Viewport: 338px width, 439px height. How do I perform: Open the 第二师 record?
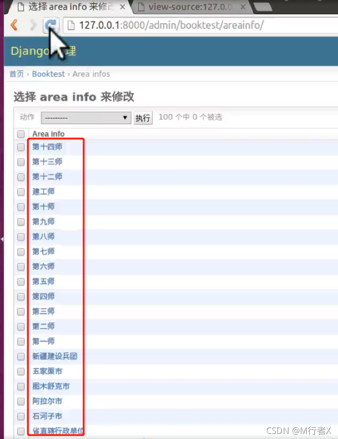[43, 326]
